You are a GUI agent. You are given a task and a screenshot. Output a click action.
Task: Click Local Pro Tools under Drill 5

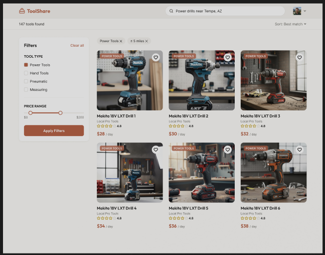click(180, 213)
